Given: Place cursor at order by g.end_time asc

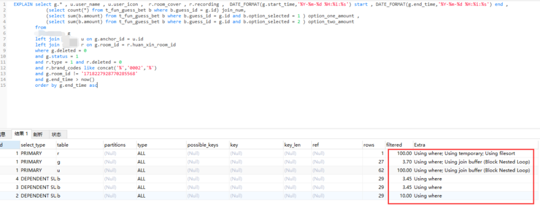Looking at the screenshot, I should 66,85.
